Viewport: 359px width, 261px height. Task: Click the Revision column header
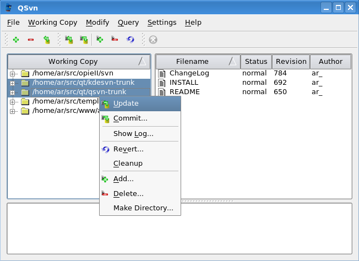tap(291, 61)
